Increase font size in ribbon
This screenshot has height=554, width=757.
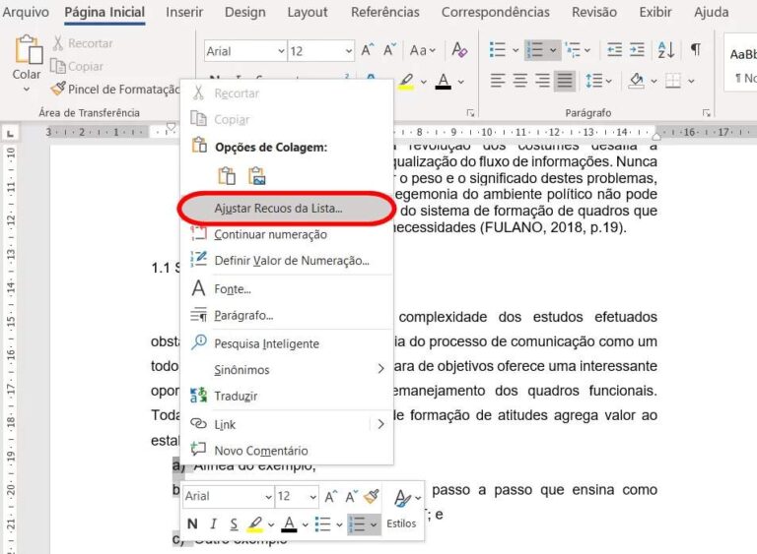(368, 50)
